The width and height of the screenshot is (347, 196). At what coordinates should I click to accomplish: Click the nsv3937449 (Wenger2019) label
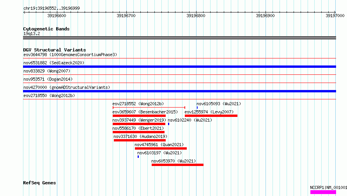click(139, 120)
